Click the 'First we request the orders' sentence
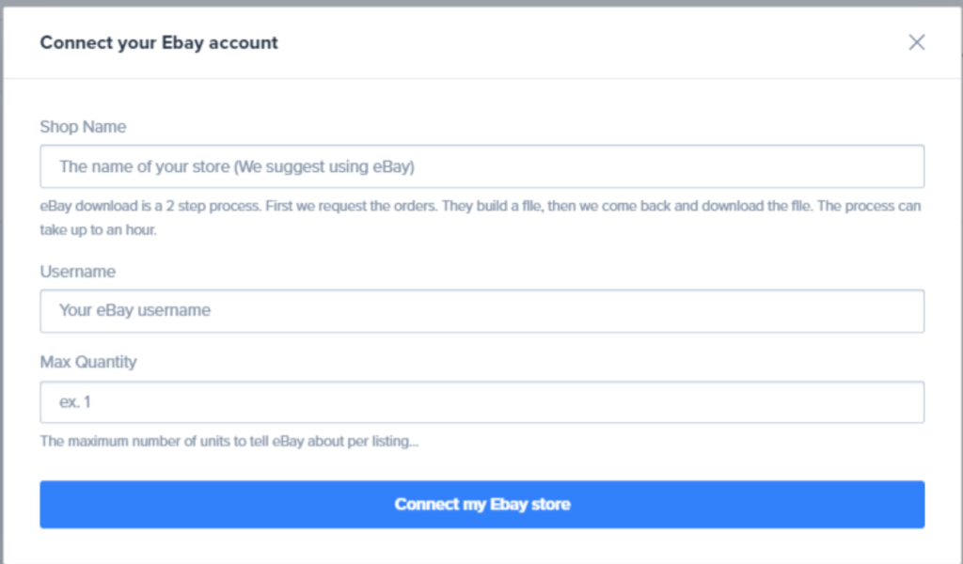Image resolution: width=963 pixels, height=564 pixels. tap(352, 206)
